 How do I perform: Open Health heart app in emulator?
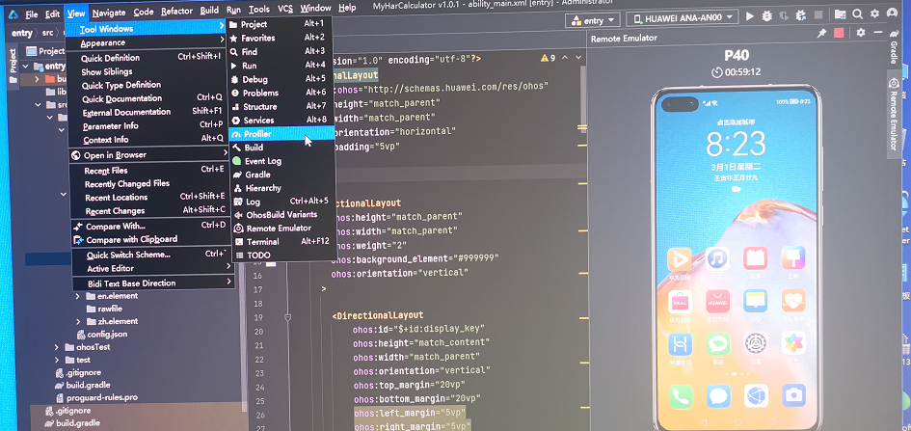pos(793,300)
